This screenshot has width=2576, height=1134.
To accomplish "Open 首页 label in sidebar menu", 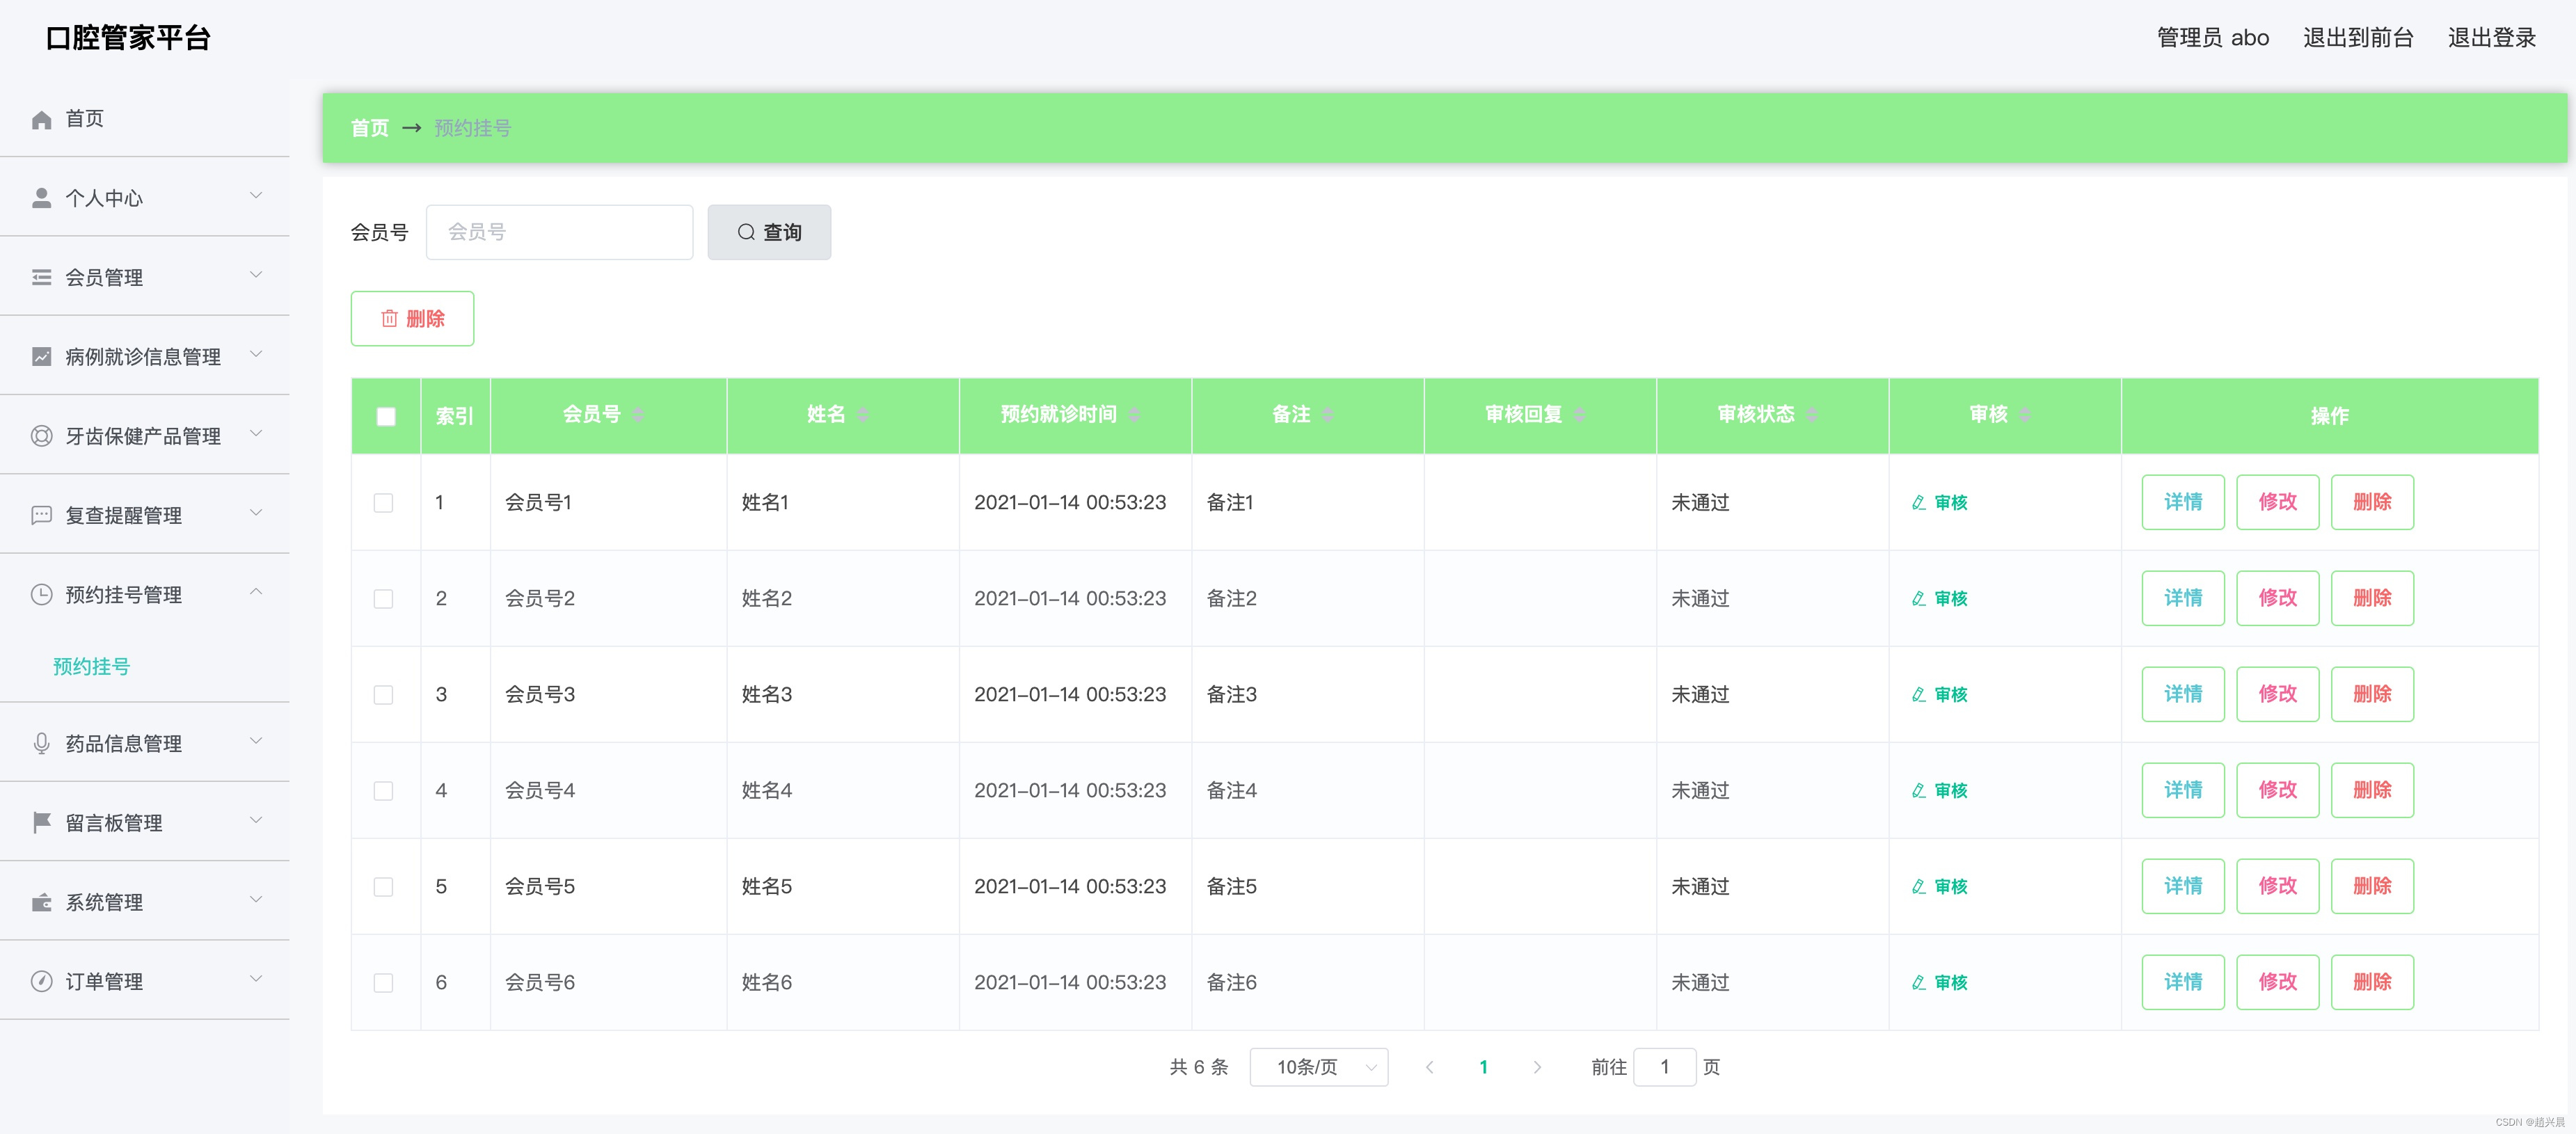I will [84, 119].
